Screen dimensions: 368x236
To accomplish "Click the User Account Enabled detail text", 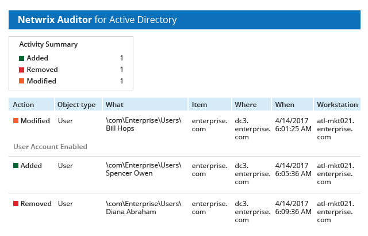I will click(x=50, y=147).
